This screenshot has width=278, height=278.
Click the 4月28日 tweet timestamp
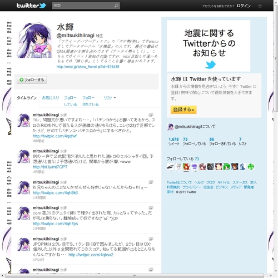coord(38,260)
